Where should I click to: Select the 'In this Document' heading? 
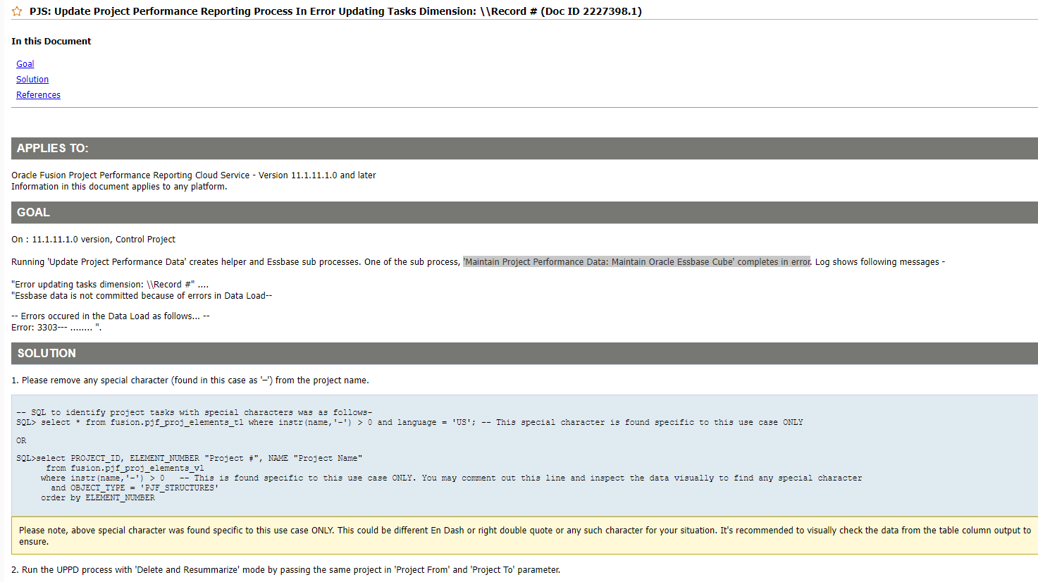(51, 42)
